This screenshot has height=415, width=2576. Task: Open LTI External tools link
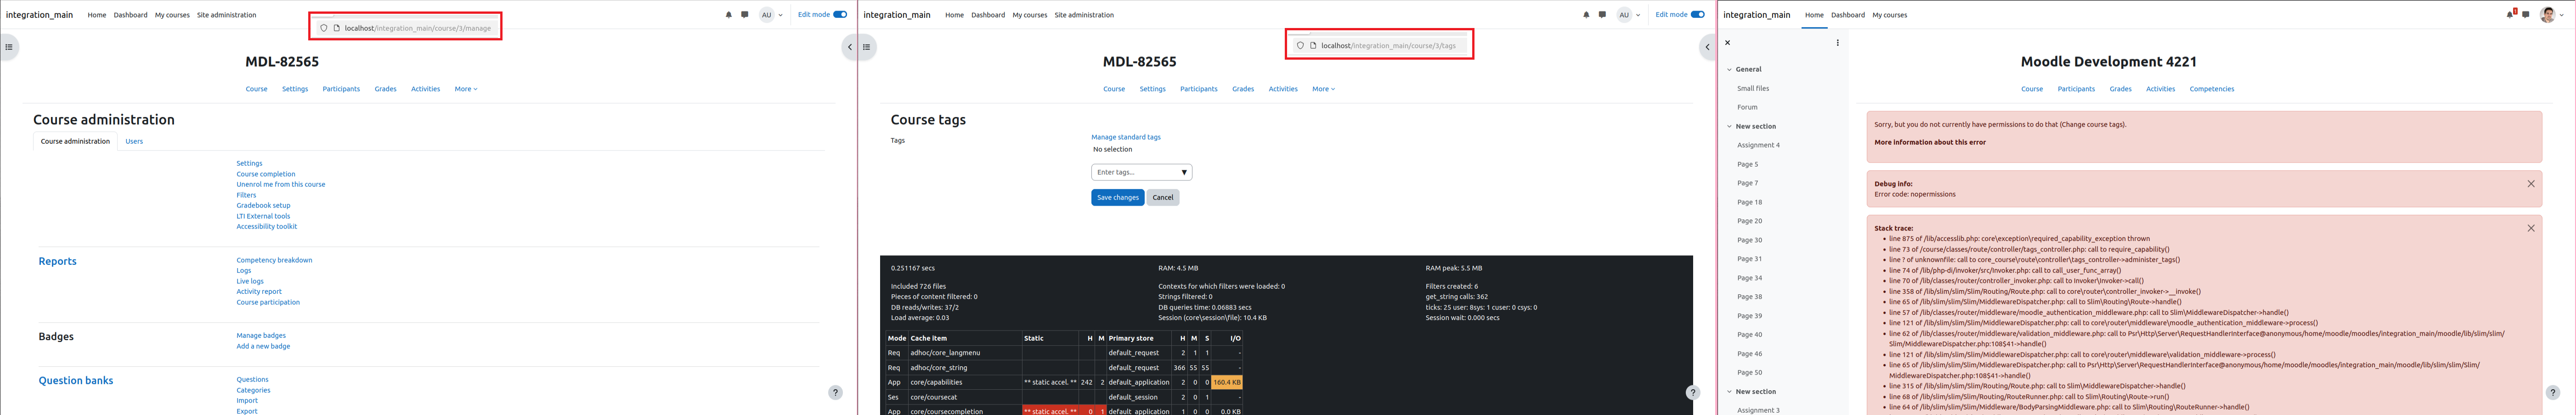point(263,216)
